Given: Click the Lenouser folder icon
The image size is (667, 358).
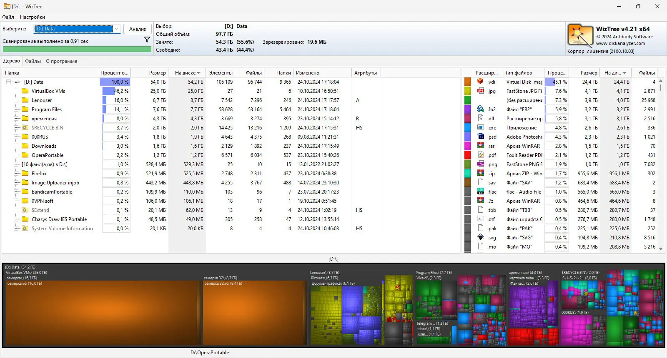Looking at the screenshot, I should point(25,100).
